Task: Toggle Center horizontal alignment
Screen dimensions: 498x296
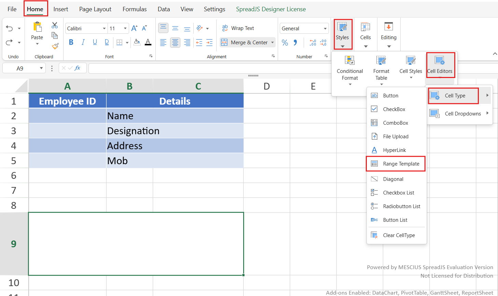Action: coord(175,43)
